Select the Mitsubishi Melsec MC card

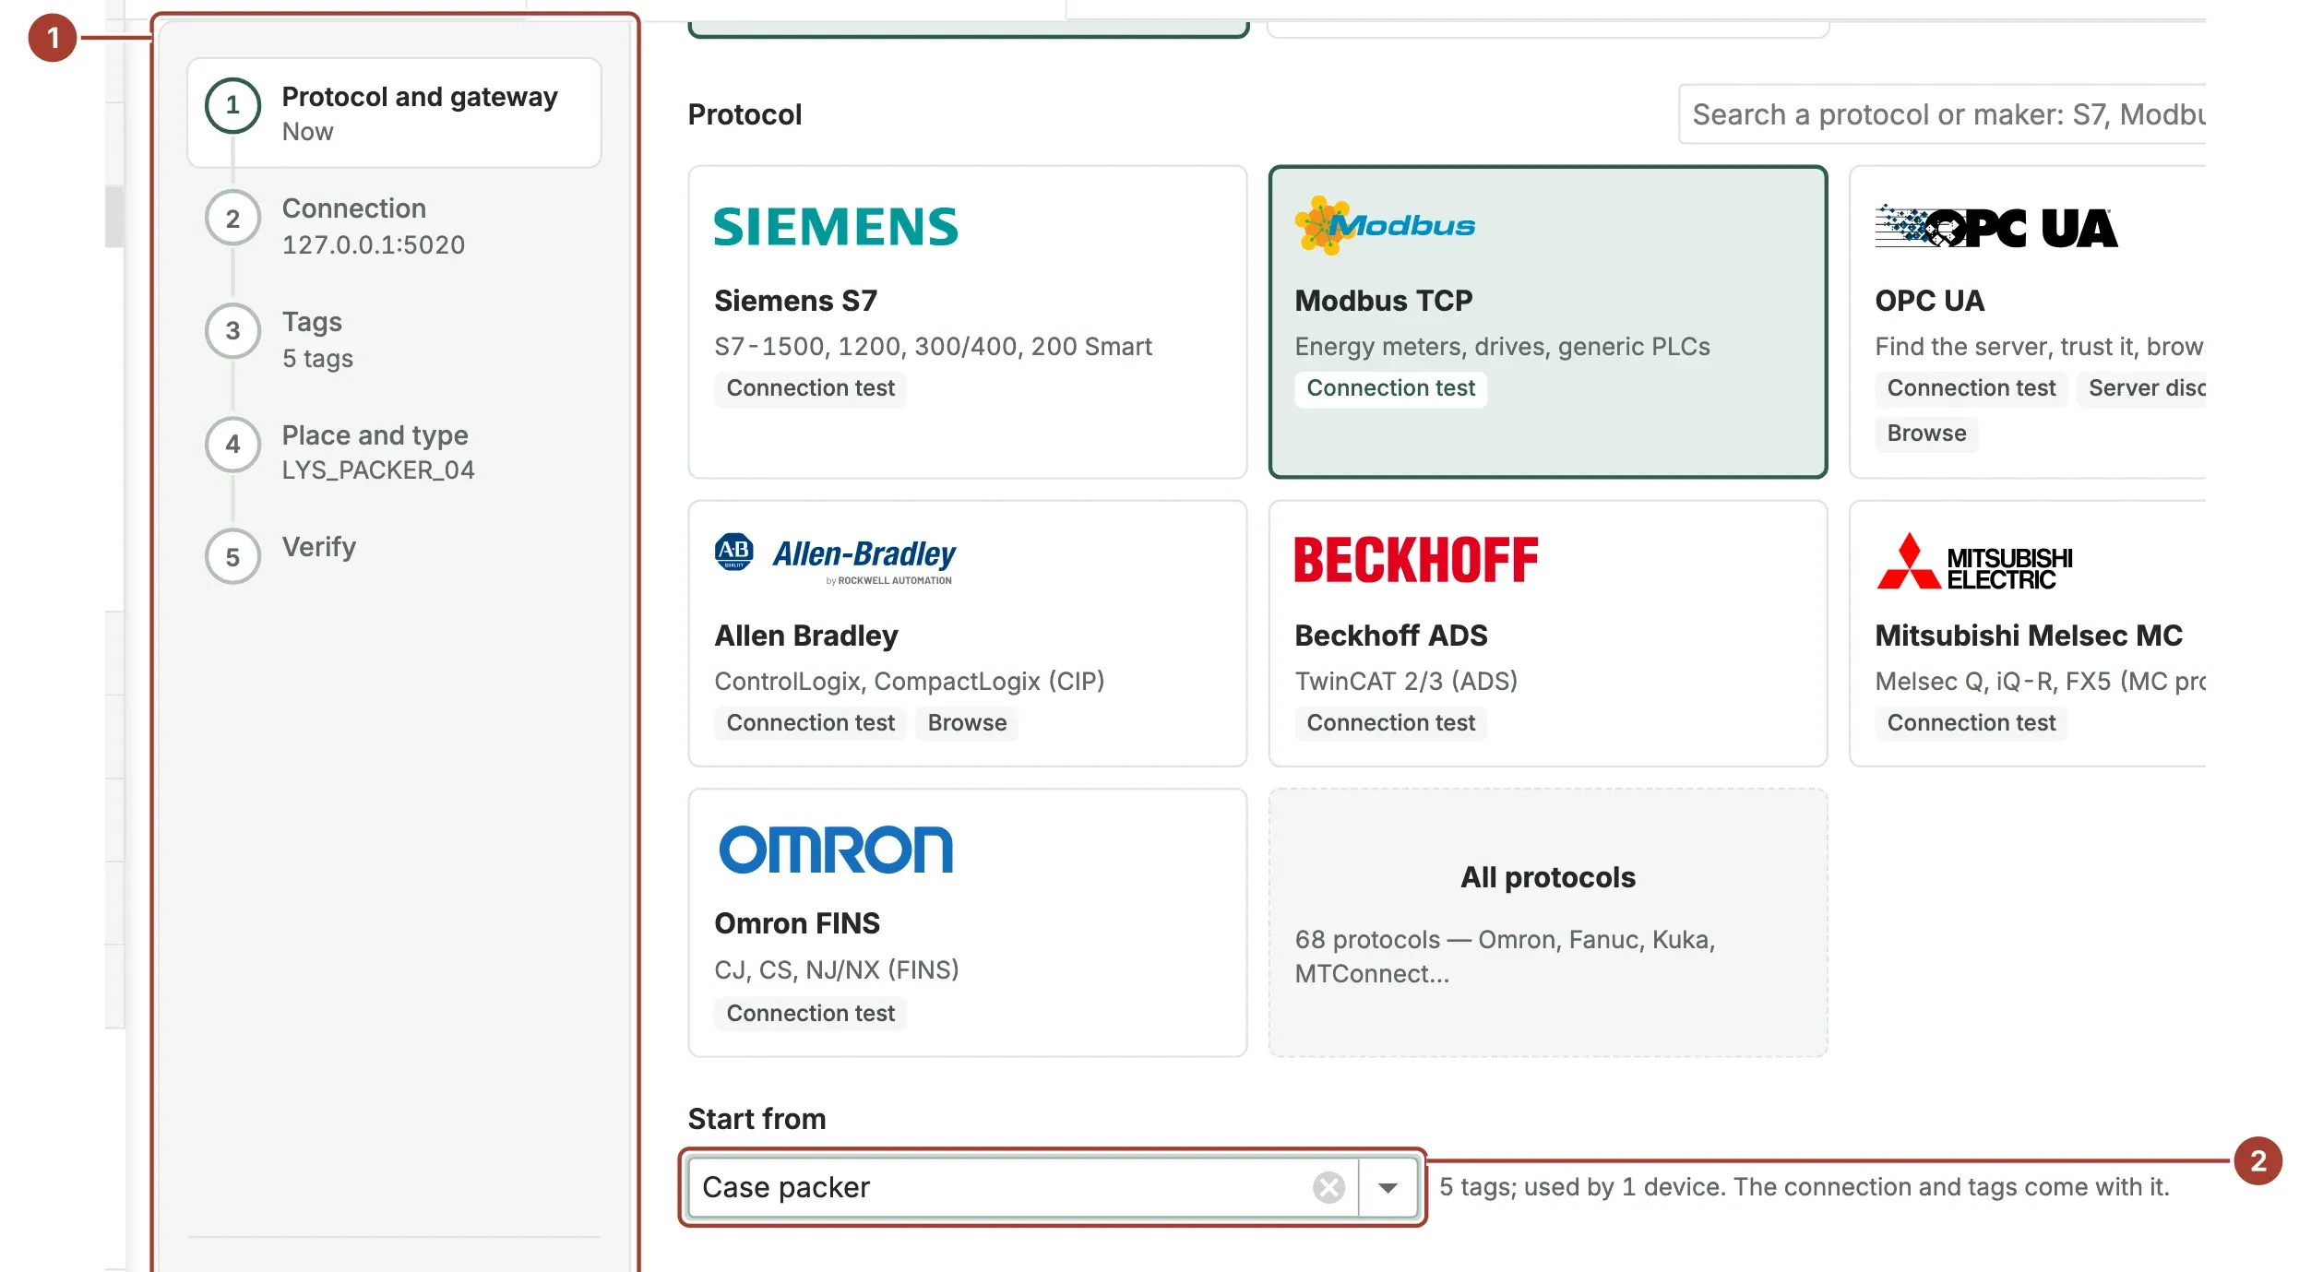pos(2028,634)
